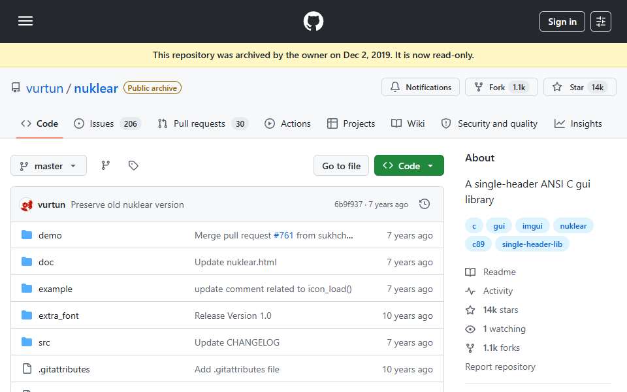Switch to the Code tab

coord(39,123)
